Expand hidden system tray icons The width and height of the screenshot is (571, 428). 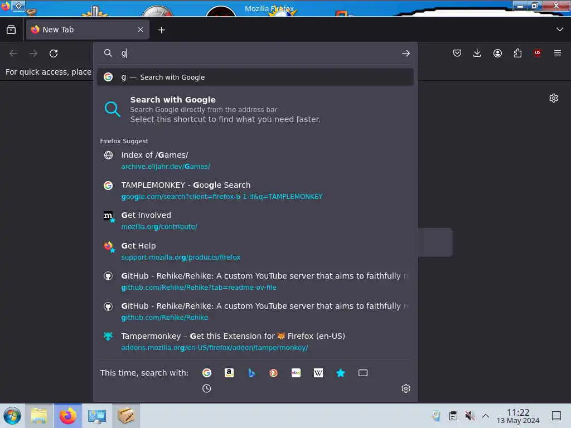coord(486,416)
